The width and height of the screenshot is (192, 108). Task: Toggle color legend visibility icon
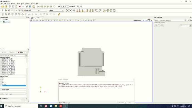pyautogui.click(x=3, y=11)
